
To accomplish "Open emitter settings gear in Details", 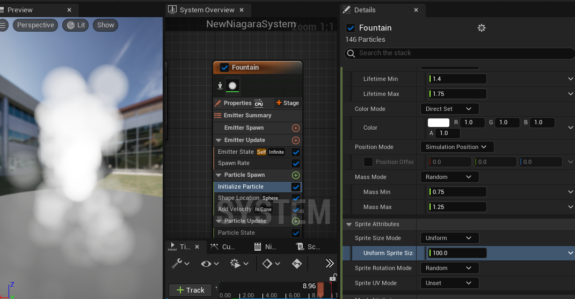I will (482, 28).
